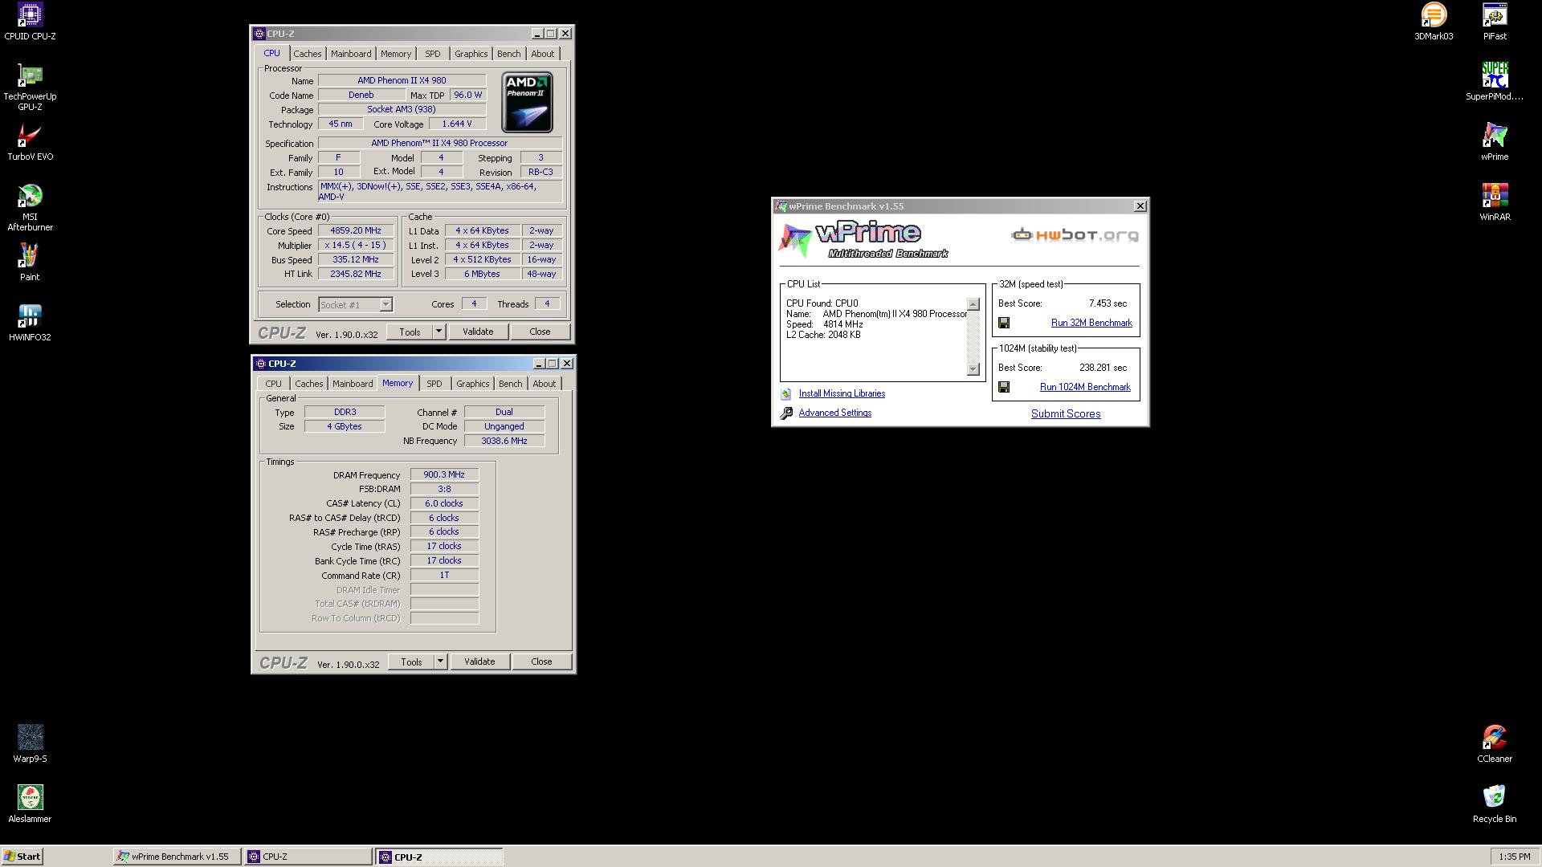Click Tools button in memory CPU-Z window

pyautogui.click(x=411, y=661)
